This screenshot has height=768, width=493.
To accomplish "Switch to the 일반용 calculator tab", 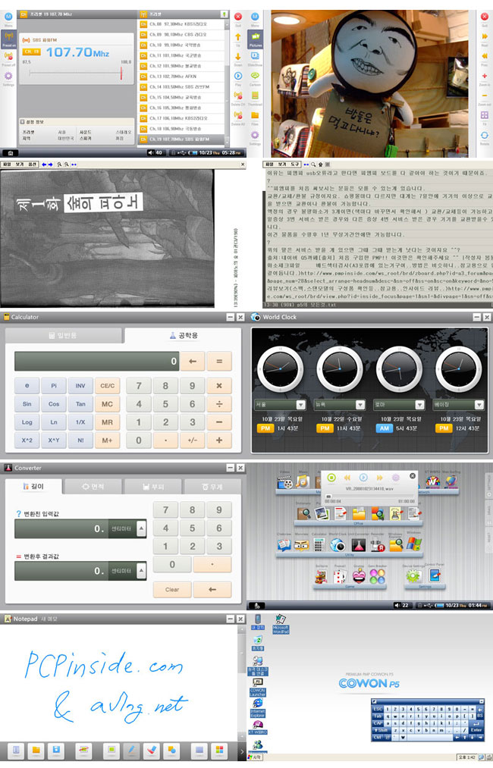I will (63, 336).
